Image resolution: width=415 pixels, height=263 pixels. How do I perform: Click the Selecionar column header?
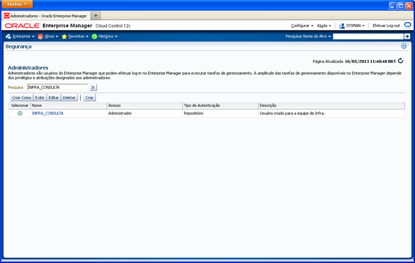pos(20,106)
